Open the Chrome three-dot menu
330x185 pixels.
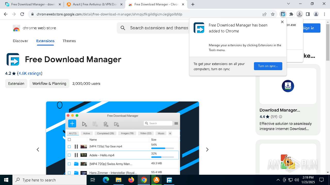click(x=324, y=14)
